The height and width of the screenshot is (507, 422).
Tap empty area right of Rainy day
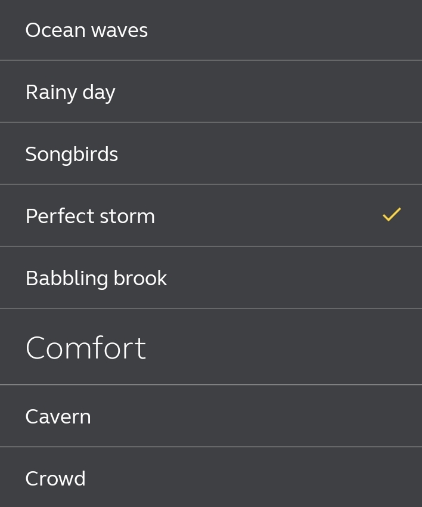click(x=268, y=91)
